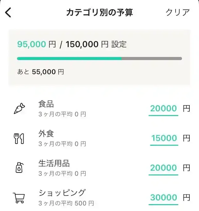
Task: Select the ショッピング category label
Action: click(62, 193)
